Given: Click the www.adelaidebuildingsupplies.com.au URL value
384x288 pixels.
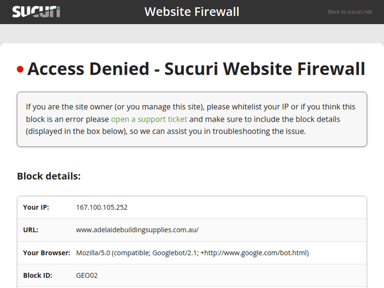Looking at the screenshot, I should point(137,230).
